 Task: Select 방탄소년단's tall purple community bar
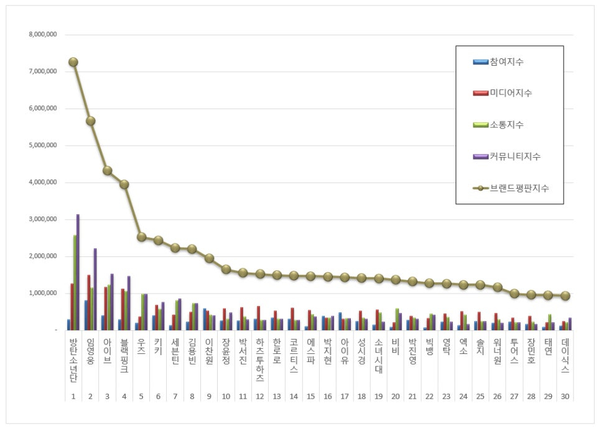coord(78,272)
